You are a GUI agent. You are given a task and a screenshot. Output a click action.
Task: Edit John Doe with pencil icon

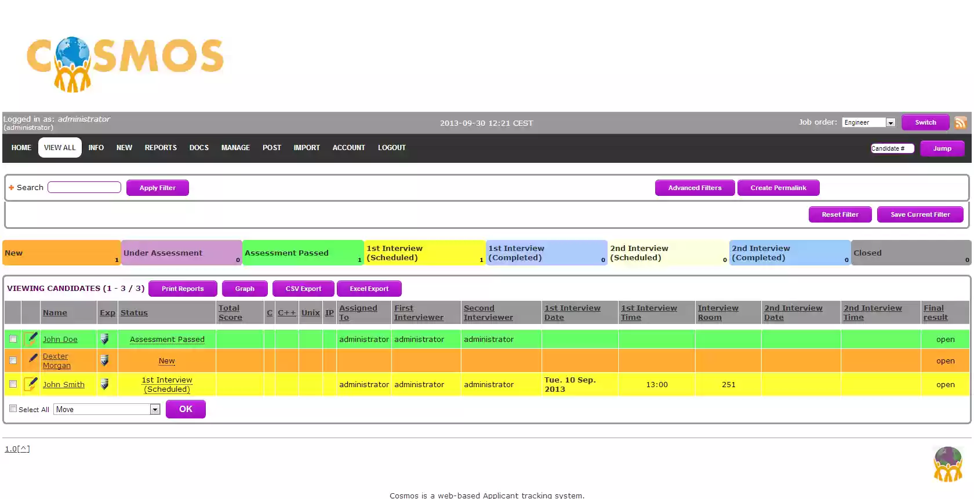[31, 338]
